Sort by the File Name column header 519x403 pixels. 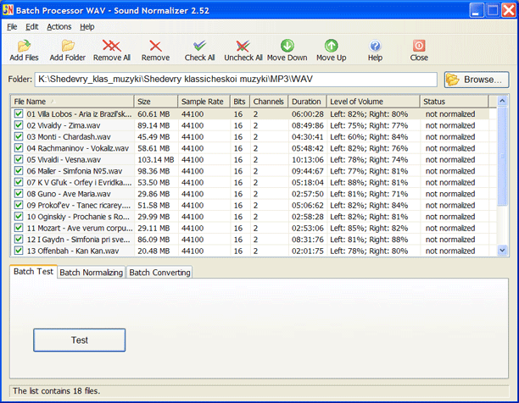(72, 102)
